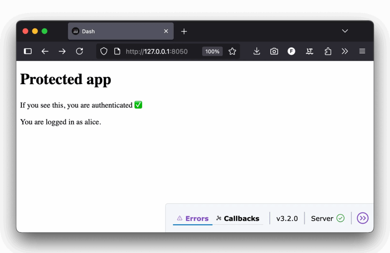The height and width of the screenshot is (253, 390).
Task: Reset the 100% zoom level badge
Action: (x=212, y=51)
